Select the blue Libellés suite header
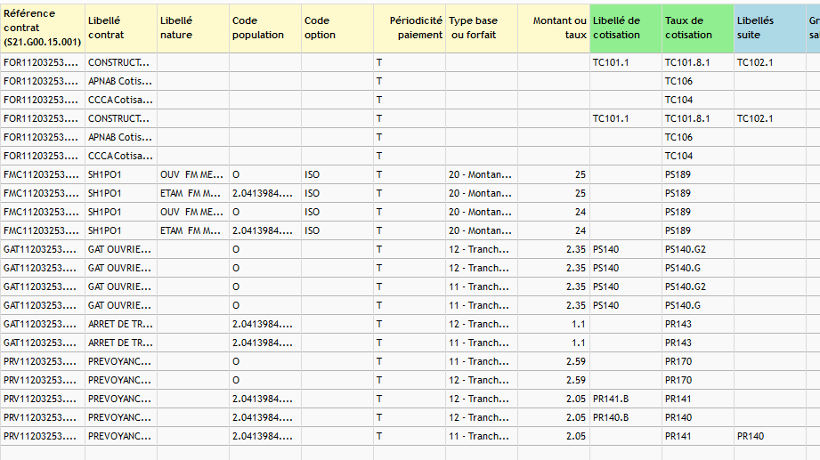The width and height of the screenshot is (820, 460). coord(770,28)
